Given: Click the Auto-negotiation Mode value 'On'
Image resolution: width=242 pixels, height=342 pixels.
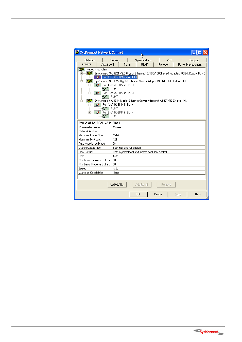Looking at the screenshot, I should point(159,144).
